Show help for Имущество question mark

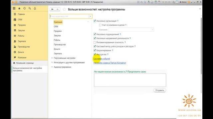[108, 54]
